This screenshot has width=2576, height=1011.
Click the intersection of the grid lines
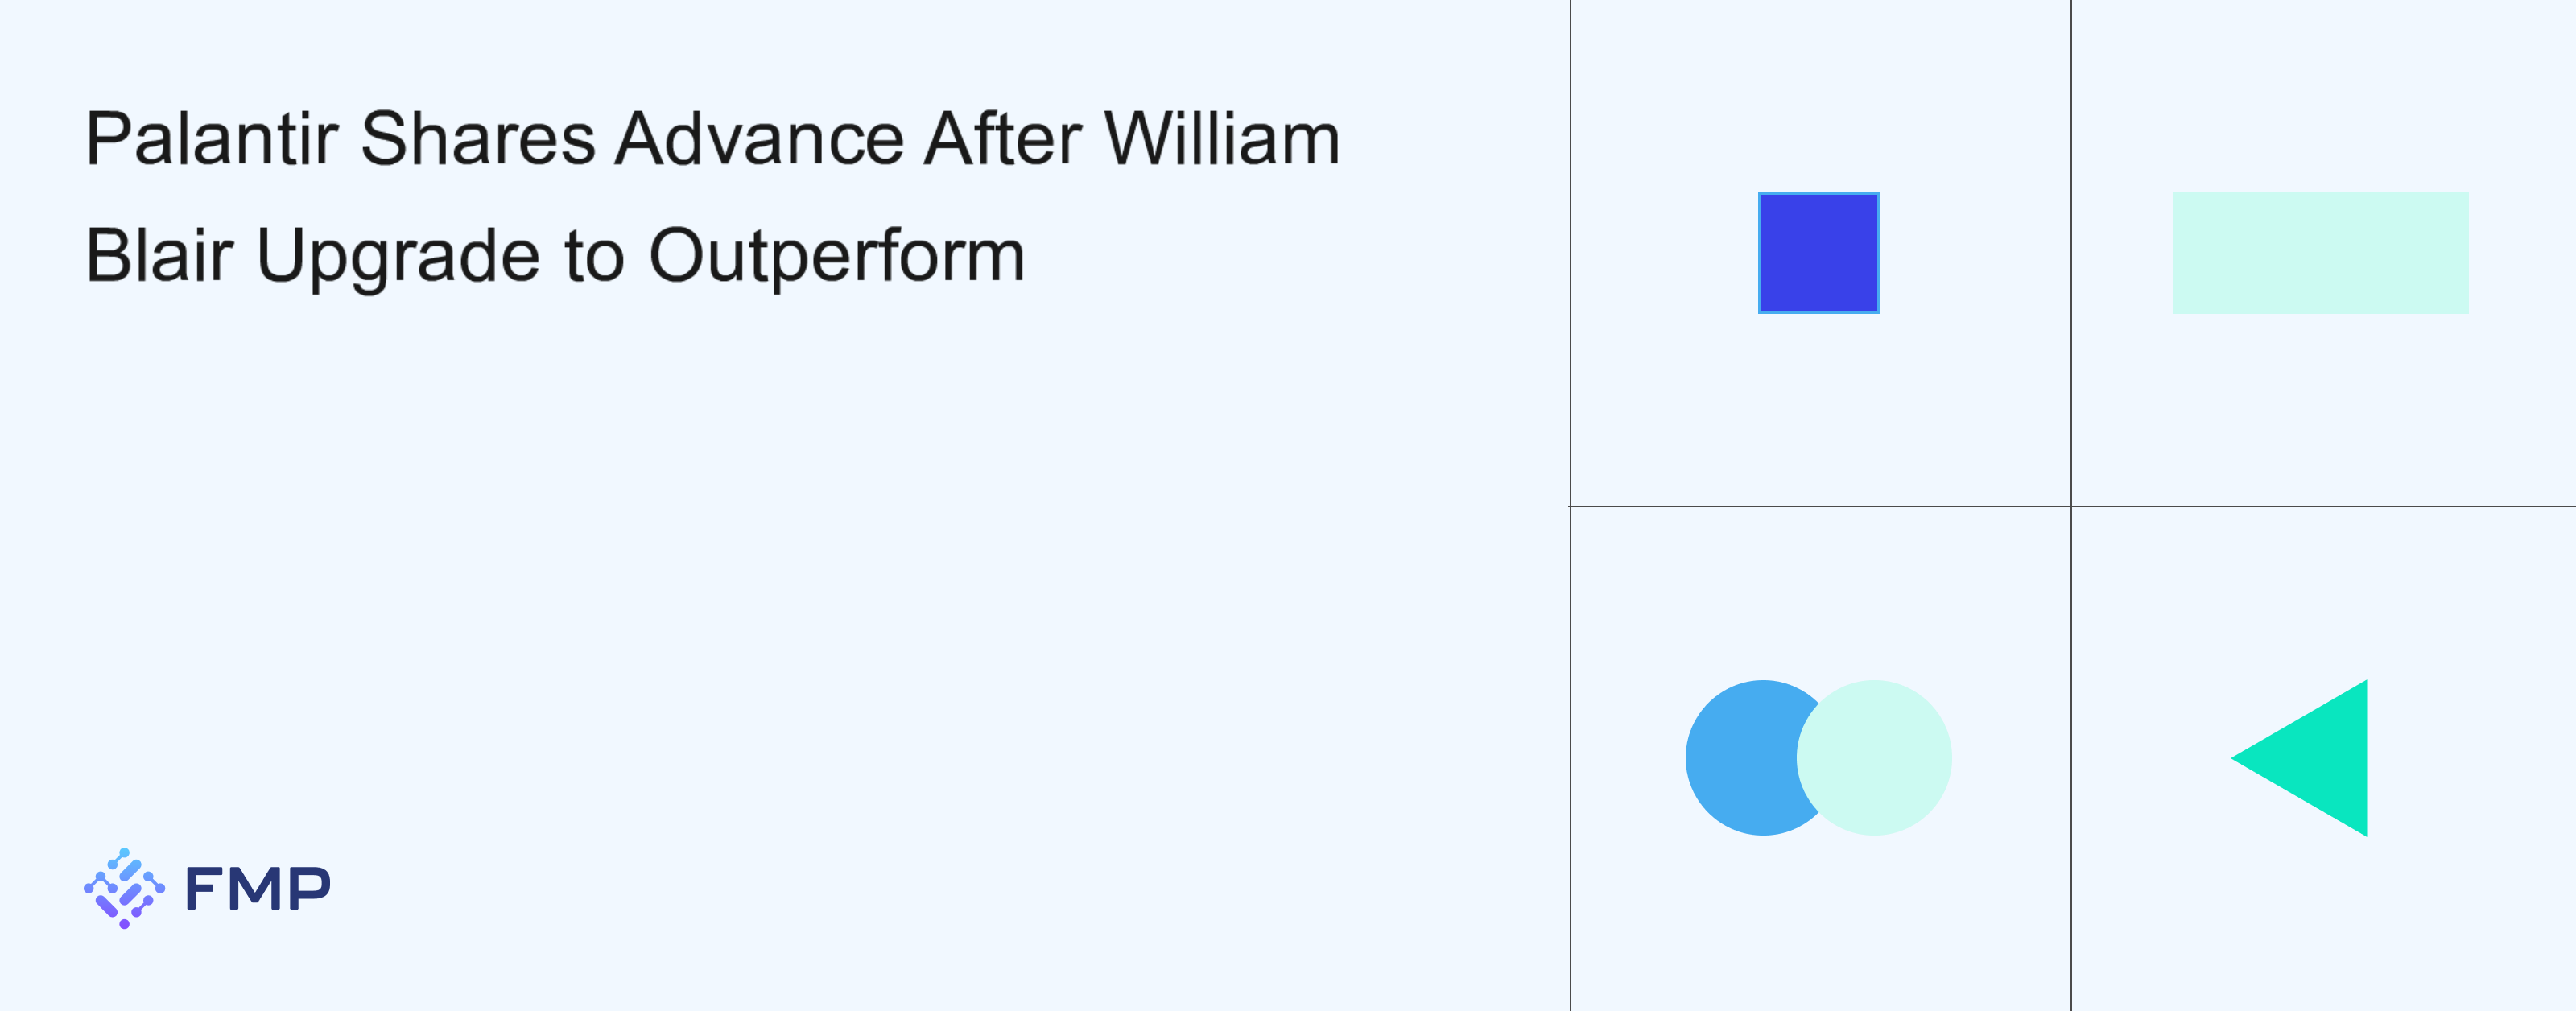point(2071,506)
